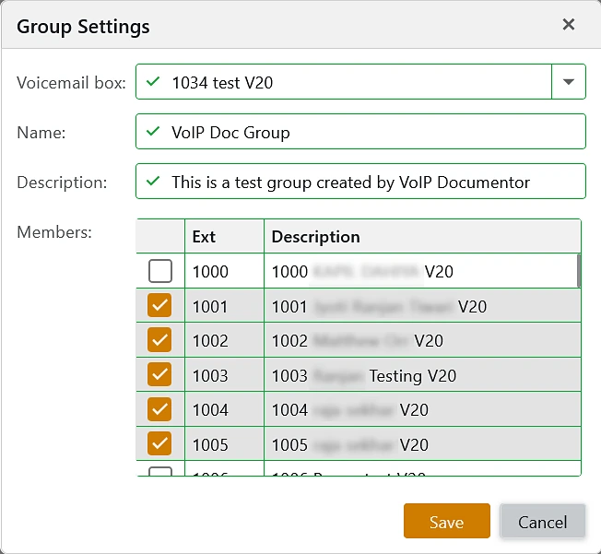Click the description cell starting with 1005

click(422, 444)
